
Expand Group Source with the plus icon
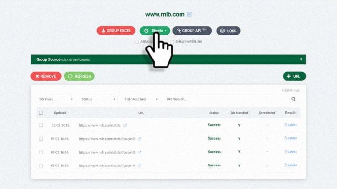[301, 59]
